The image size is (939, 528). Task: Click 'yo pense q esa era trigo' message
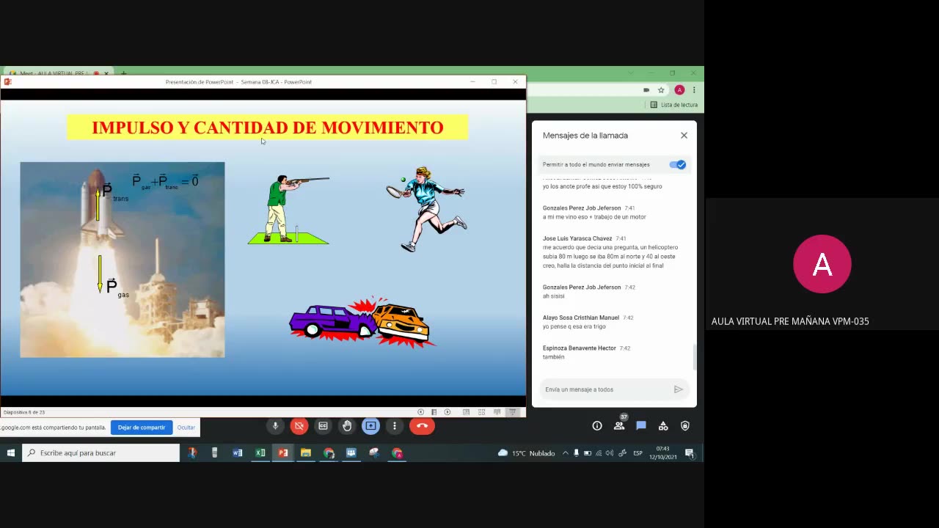[x=574, y=326]
